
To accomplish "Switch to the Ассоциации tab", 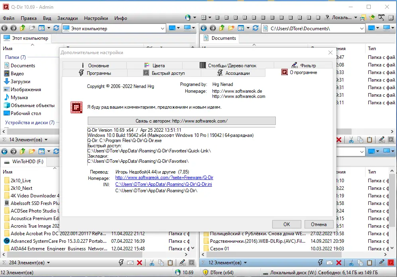I will tap(233, 73).
